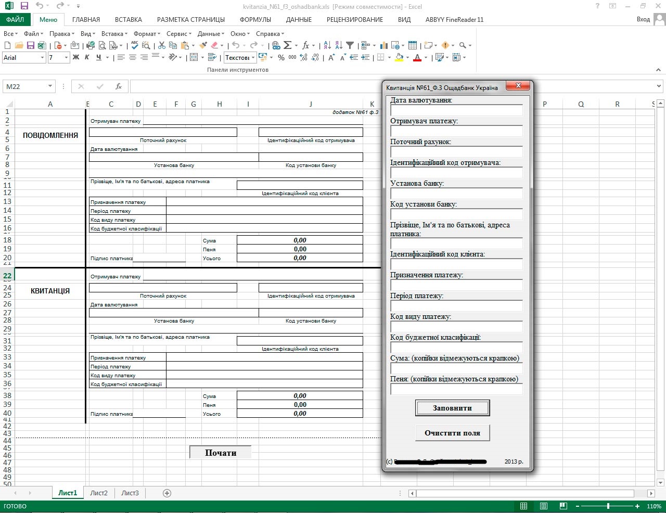Image resolution: width=666 pixels, height=513 pixels.
Task: Click the Поточний рахунок form input
Action: (456, 151)
